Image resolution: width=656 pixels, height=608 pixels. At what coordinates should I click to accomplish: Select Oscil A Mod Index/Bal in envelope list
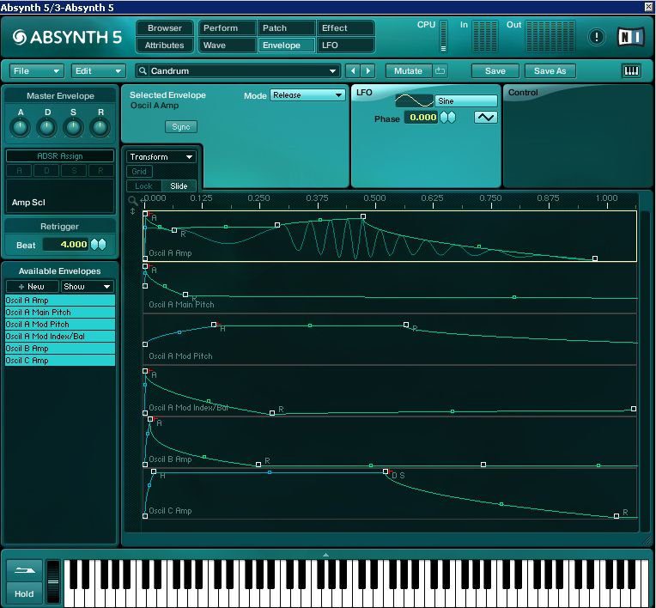tap(60, 336)
